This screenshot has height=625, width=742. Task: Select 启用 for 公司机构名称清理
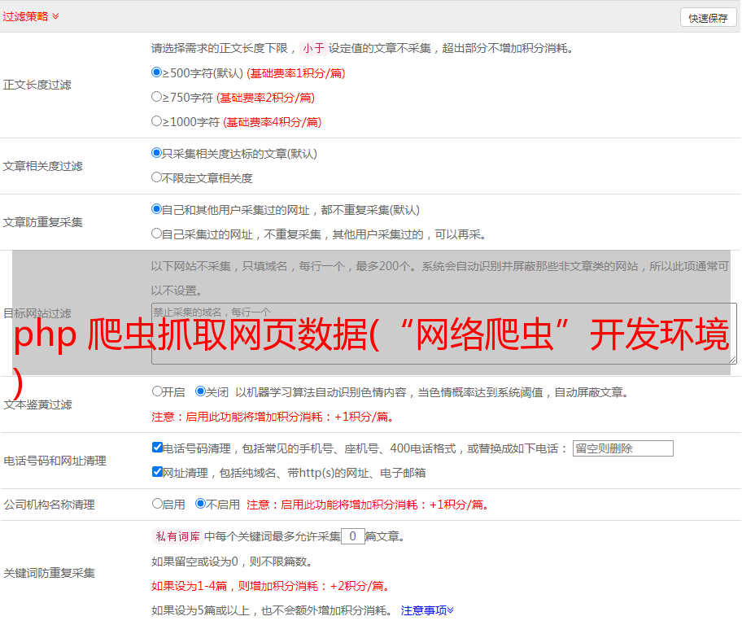pos(157,504)
